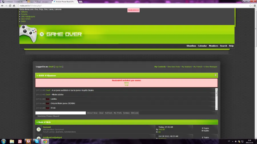Select Invision Power Board tab
Viewport: 257px width, 144px height.
point(65,2)
